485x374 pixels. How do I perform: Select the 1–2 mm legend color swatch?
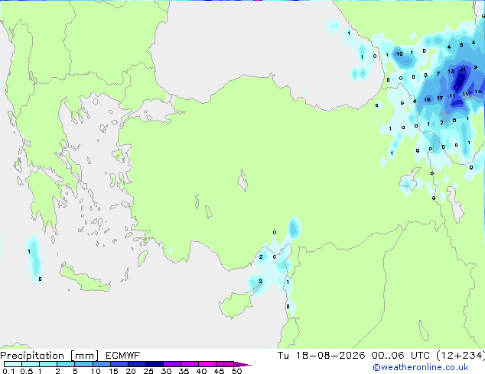tap(48, 364)
